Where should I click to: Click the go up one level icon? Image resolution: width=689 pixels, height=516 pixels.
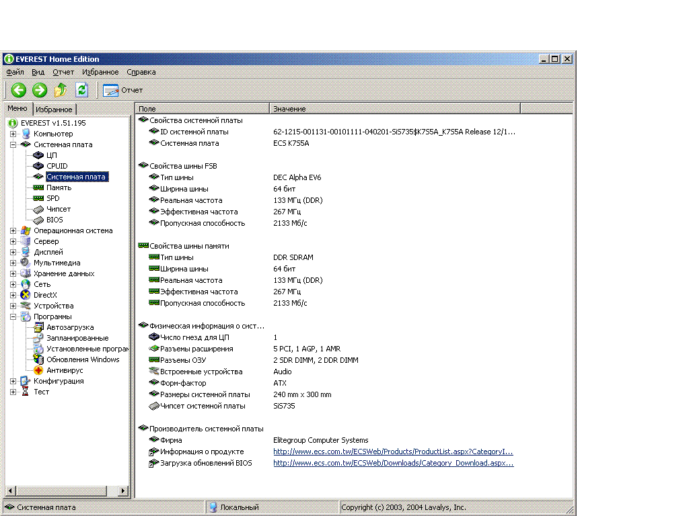(61, 90)
